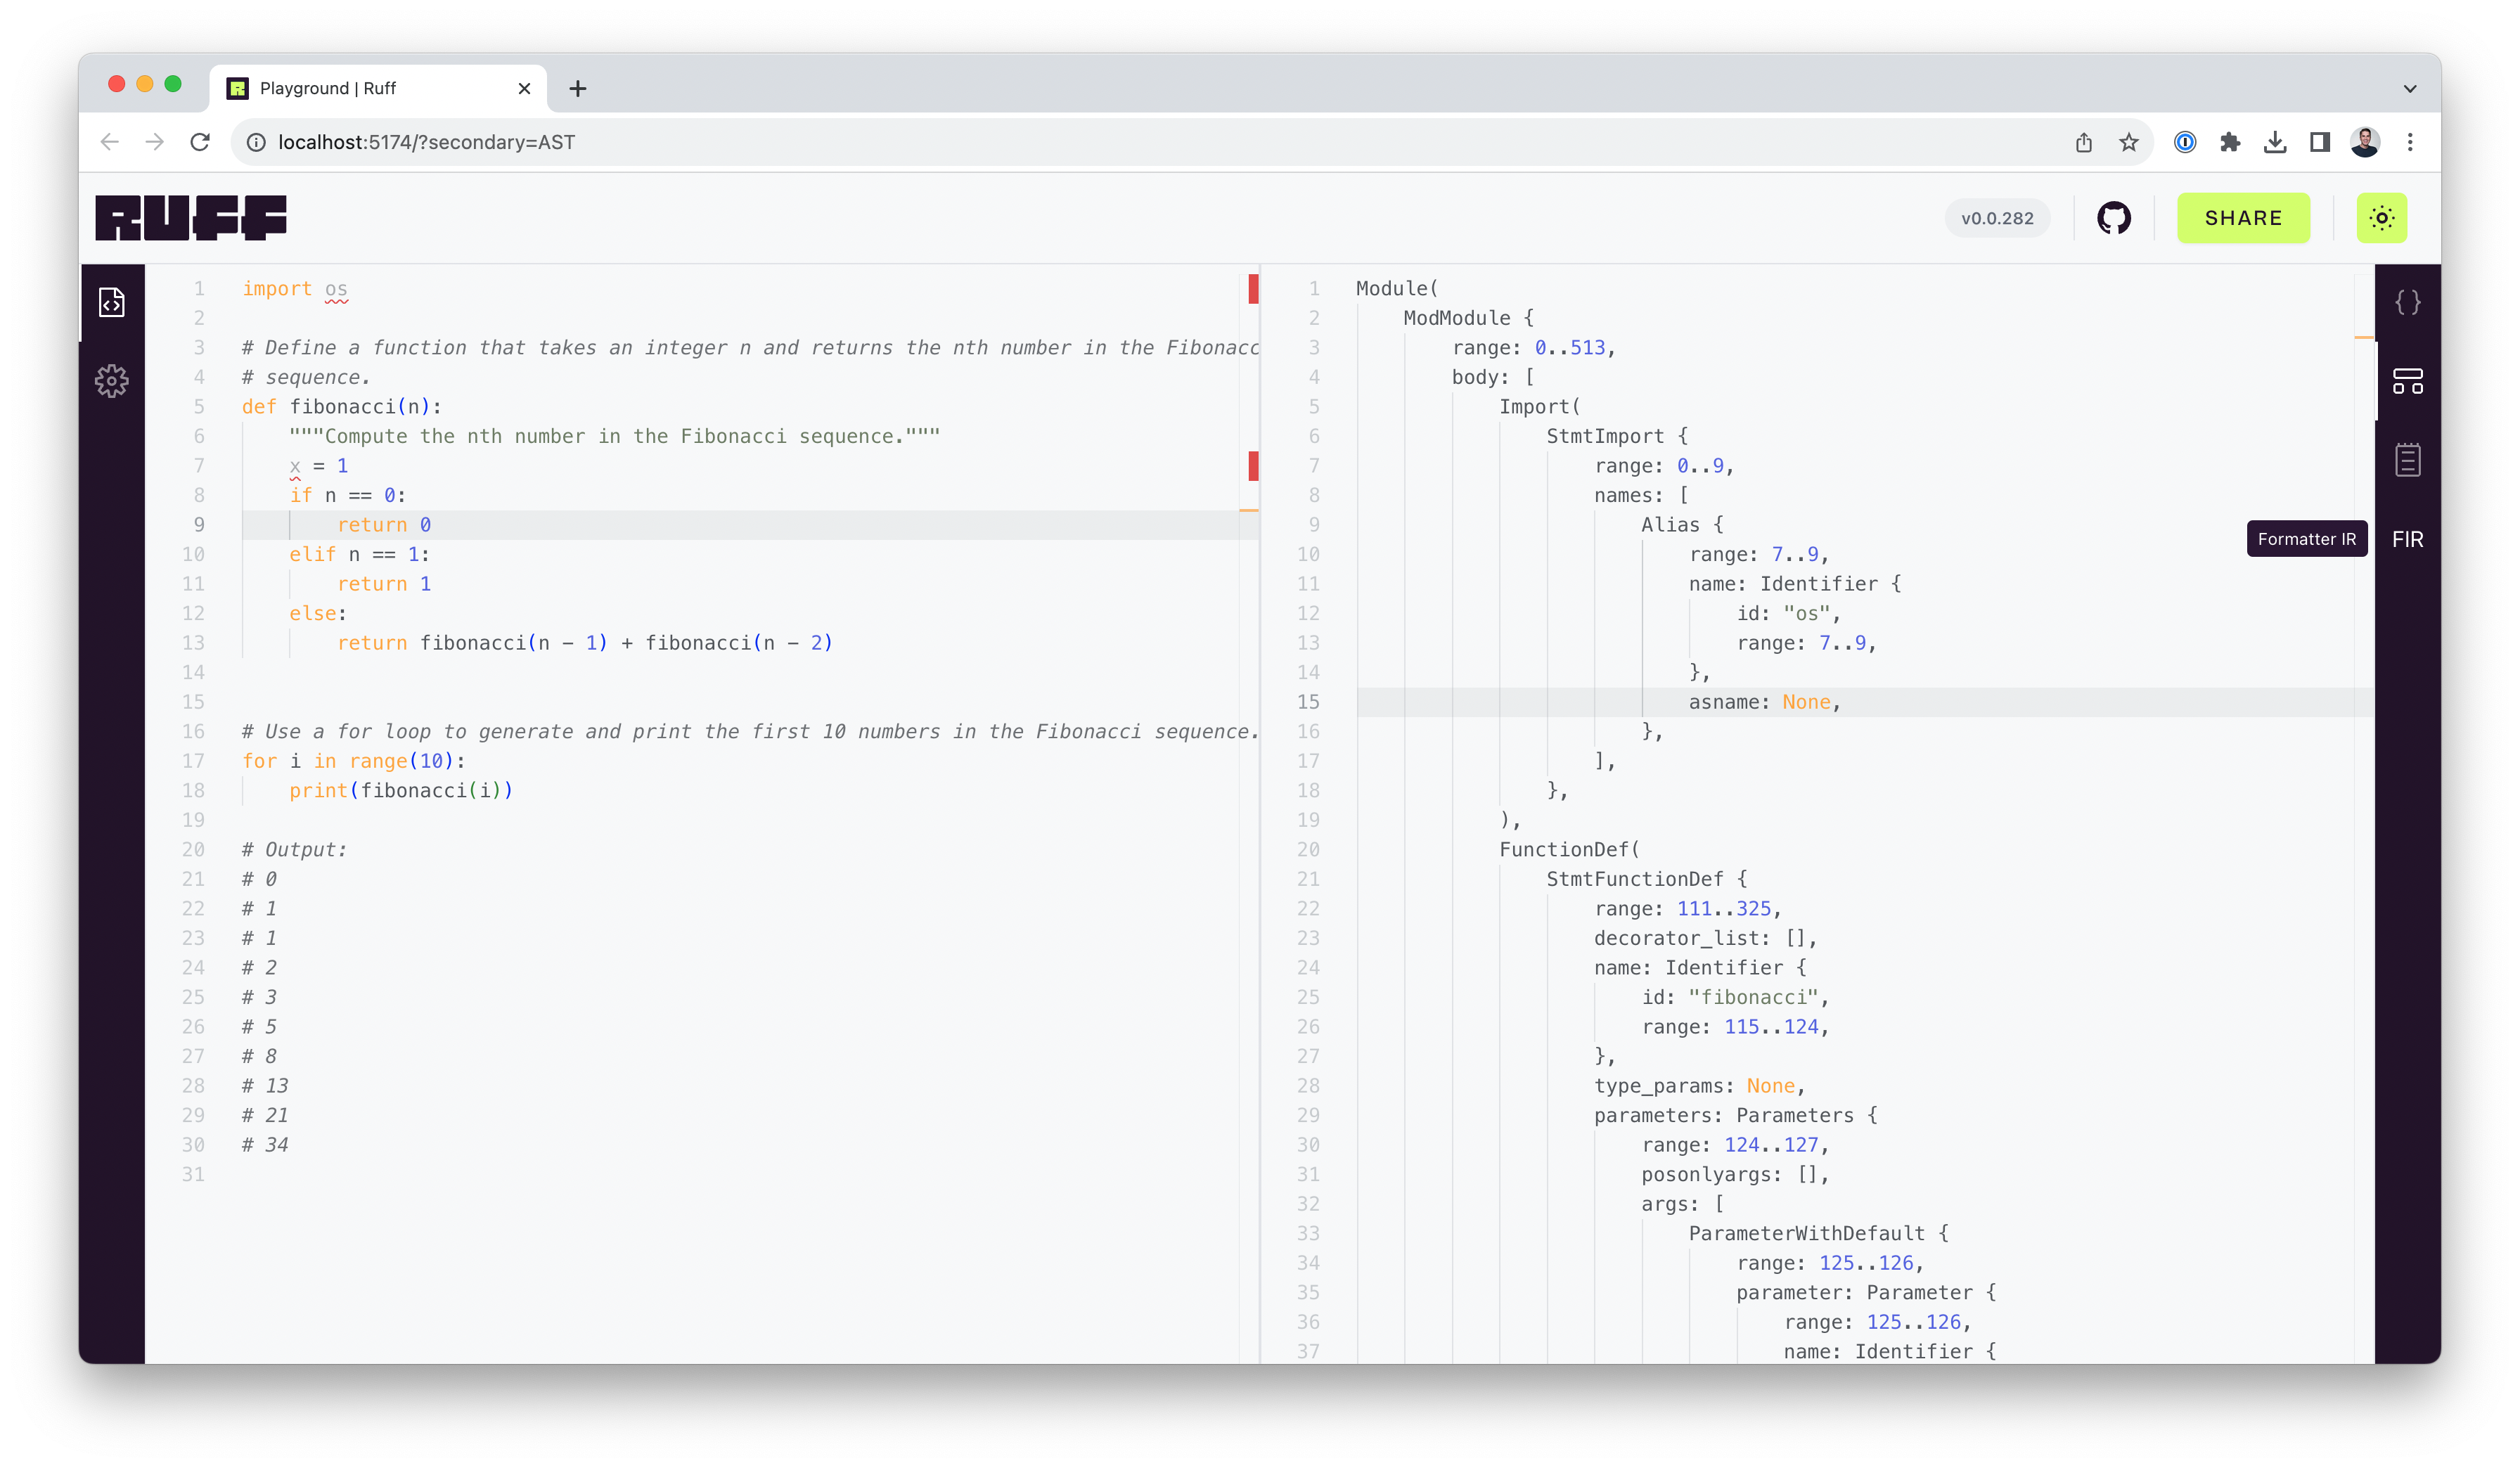This screenshot has width=2520, height=1468.
Task: Toggle the browser side panel icon
Action: pyautogui.click(x=2319, y=142)
